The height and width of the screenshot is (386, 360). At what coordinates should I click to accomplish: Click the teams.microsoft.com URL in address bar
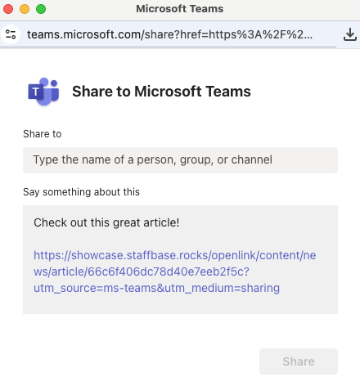[x=169, y=34]
